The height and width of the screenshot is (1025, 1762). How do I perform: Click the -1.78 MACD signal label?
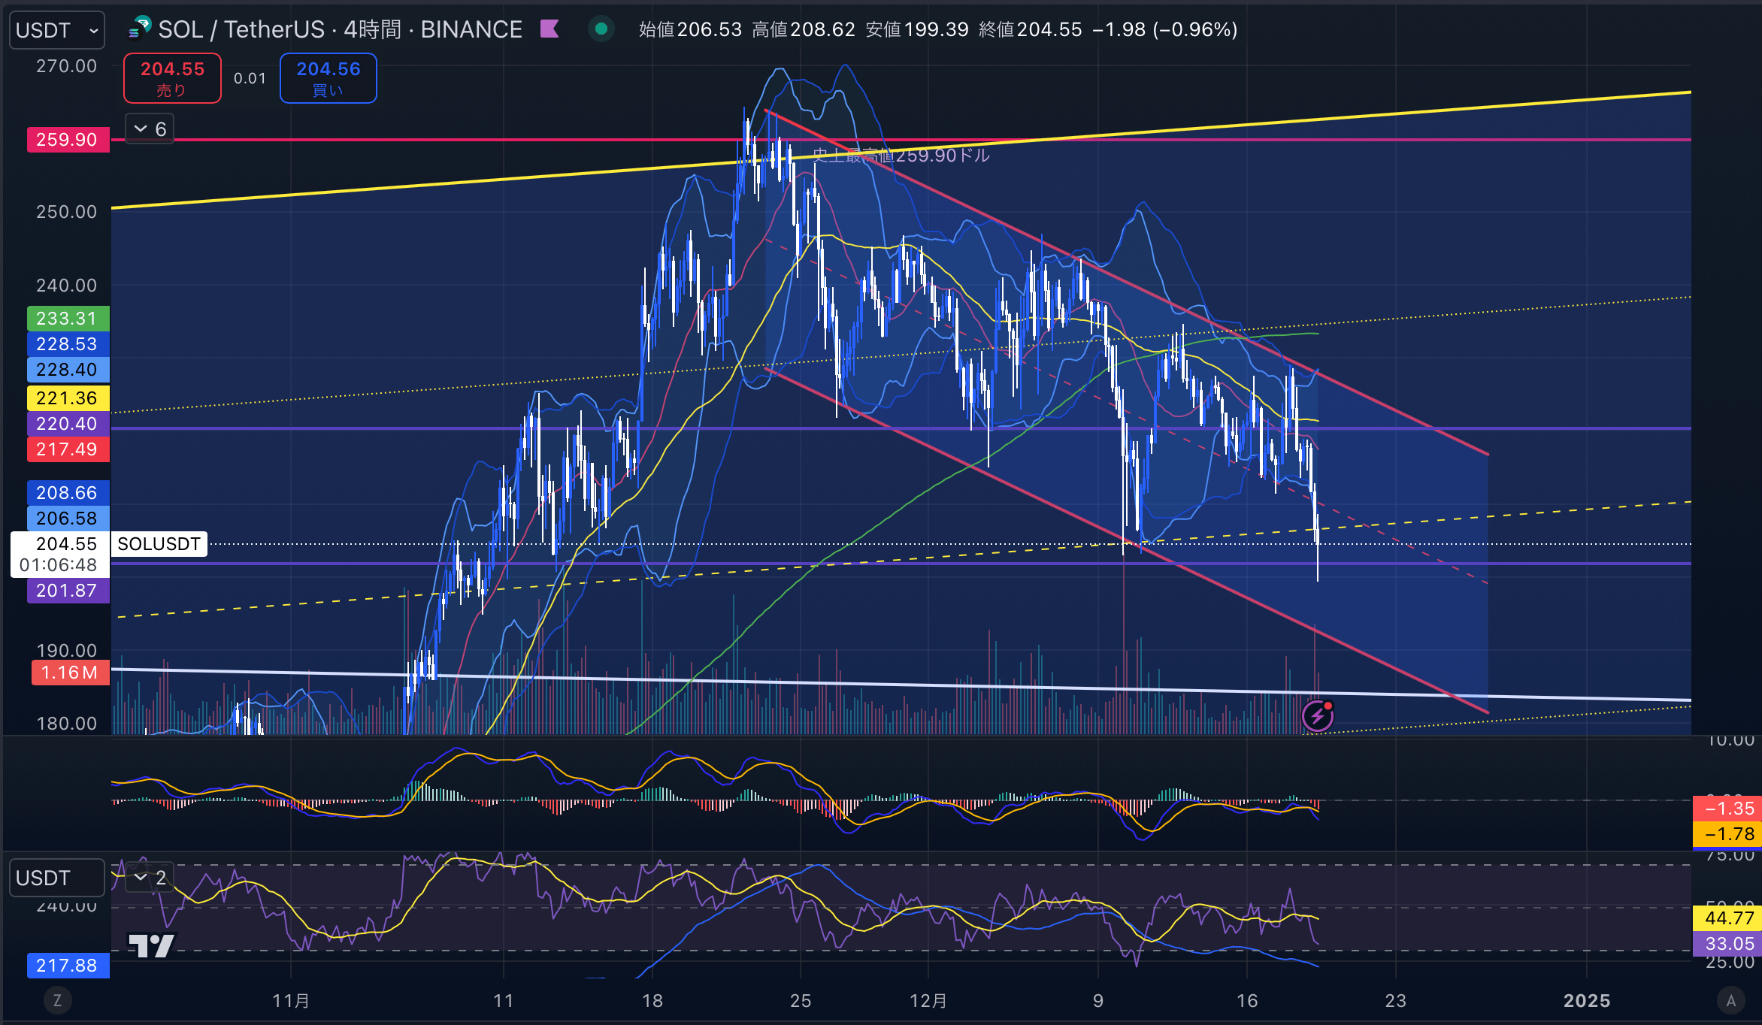[1727, 834]
